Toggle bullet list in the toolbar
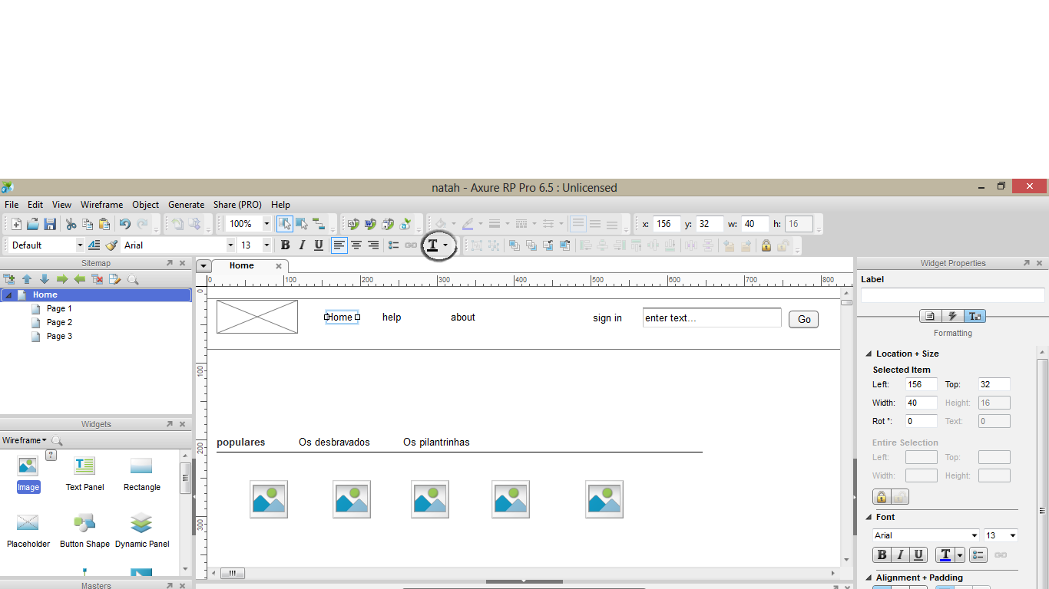Image resolution: width=1049 pixels, height=589 pixels. tap(393, 245)
